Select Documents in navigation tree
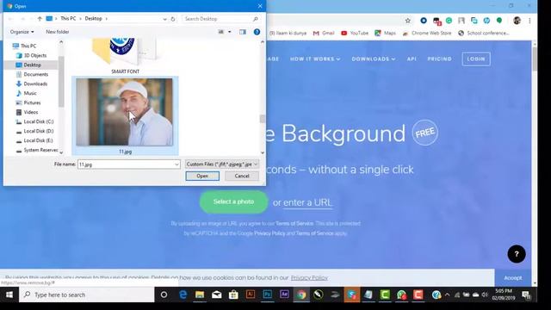The image size is (551, 310). click(35, 75)
